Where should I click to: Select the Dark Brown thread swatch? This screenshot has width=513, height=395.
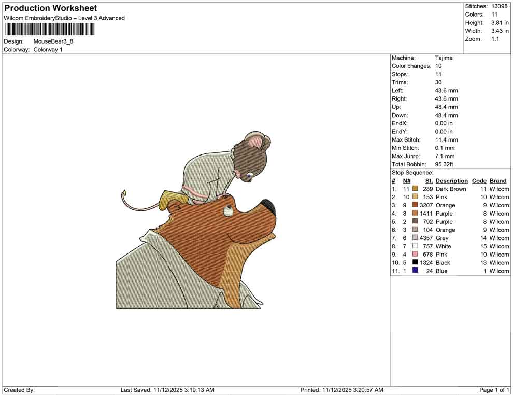(x=415, y=189)
